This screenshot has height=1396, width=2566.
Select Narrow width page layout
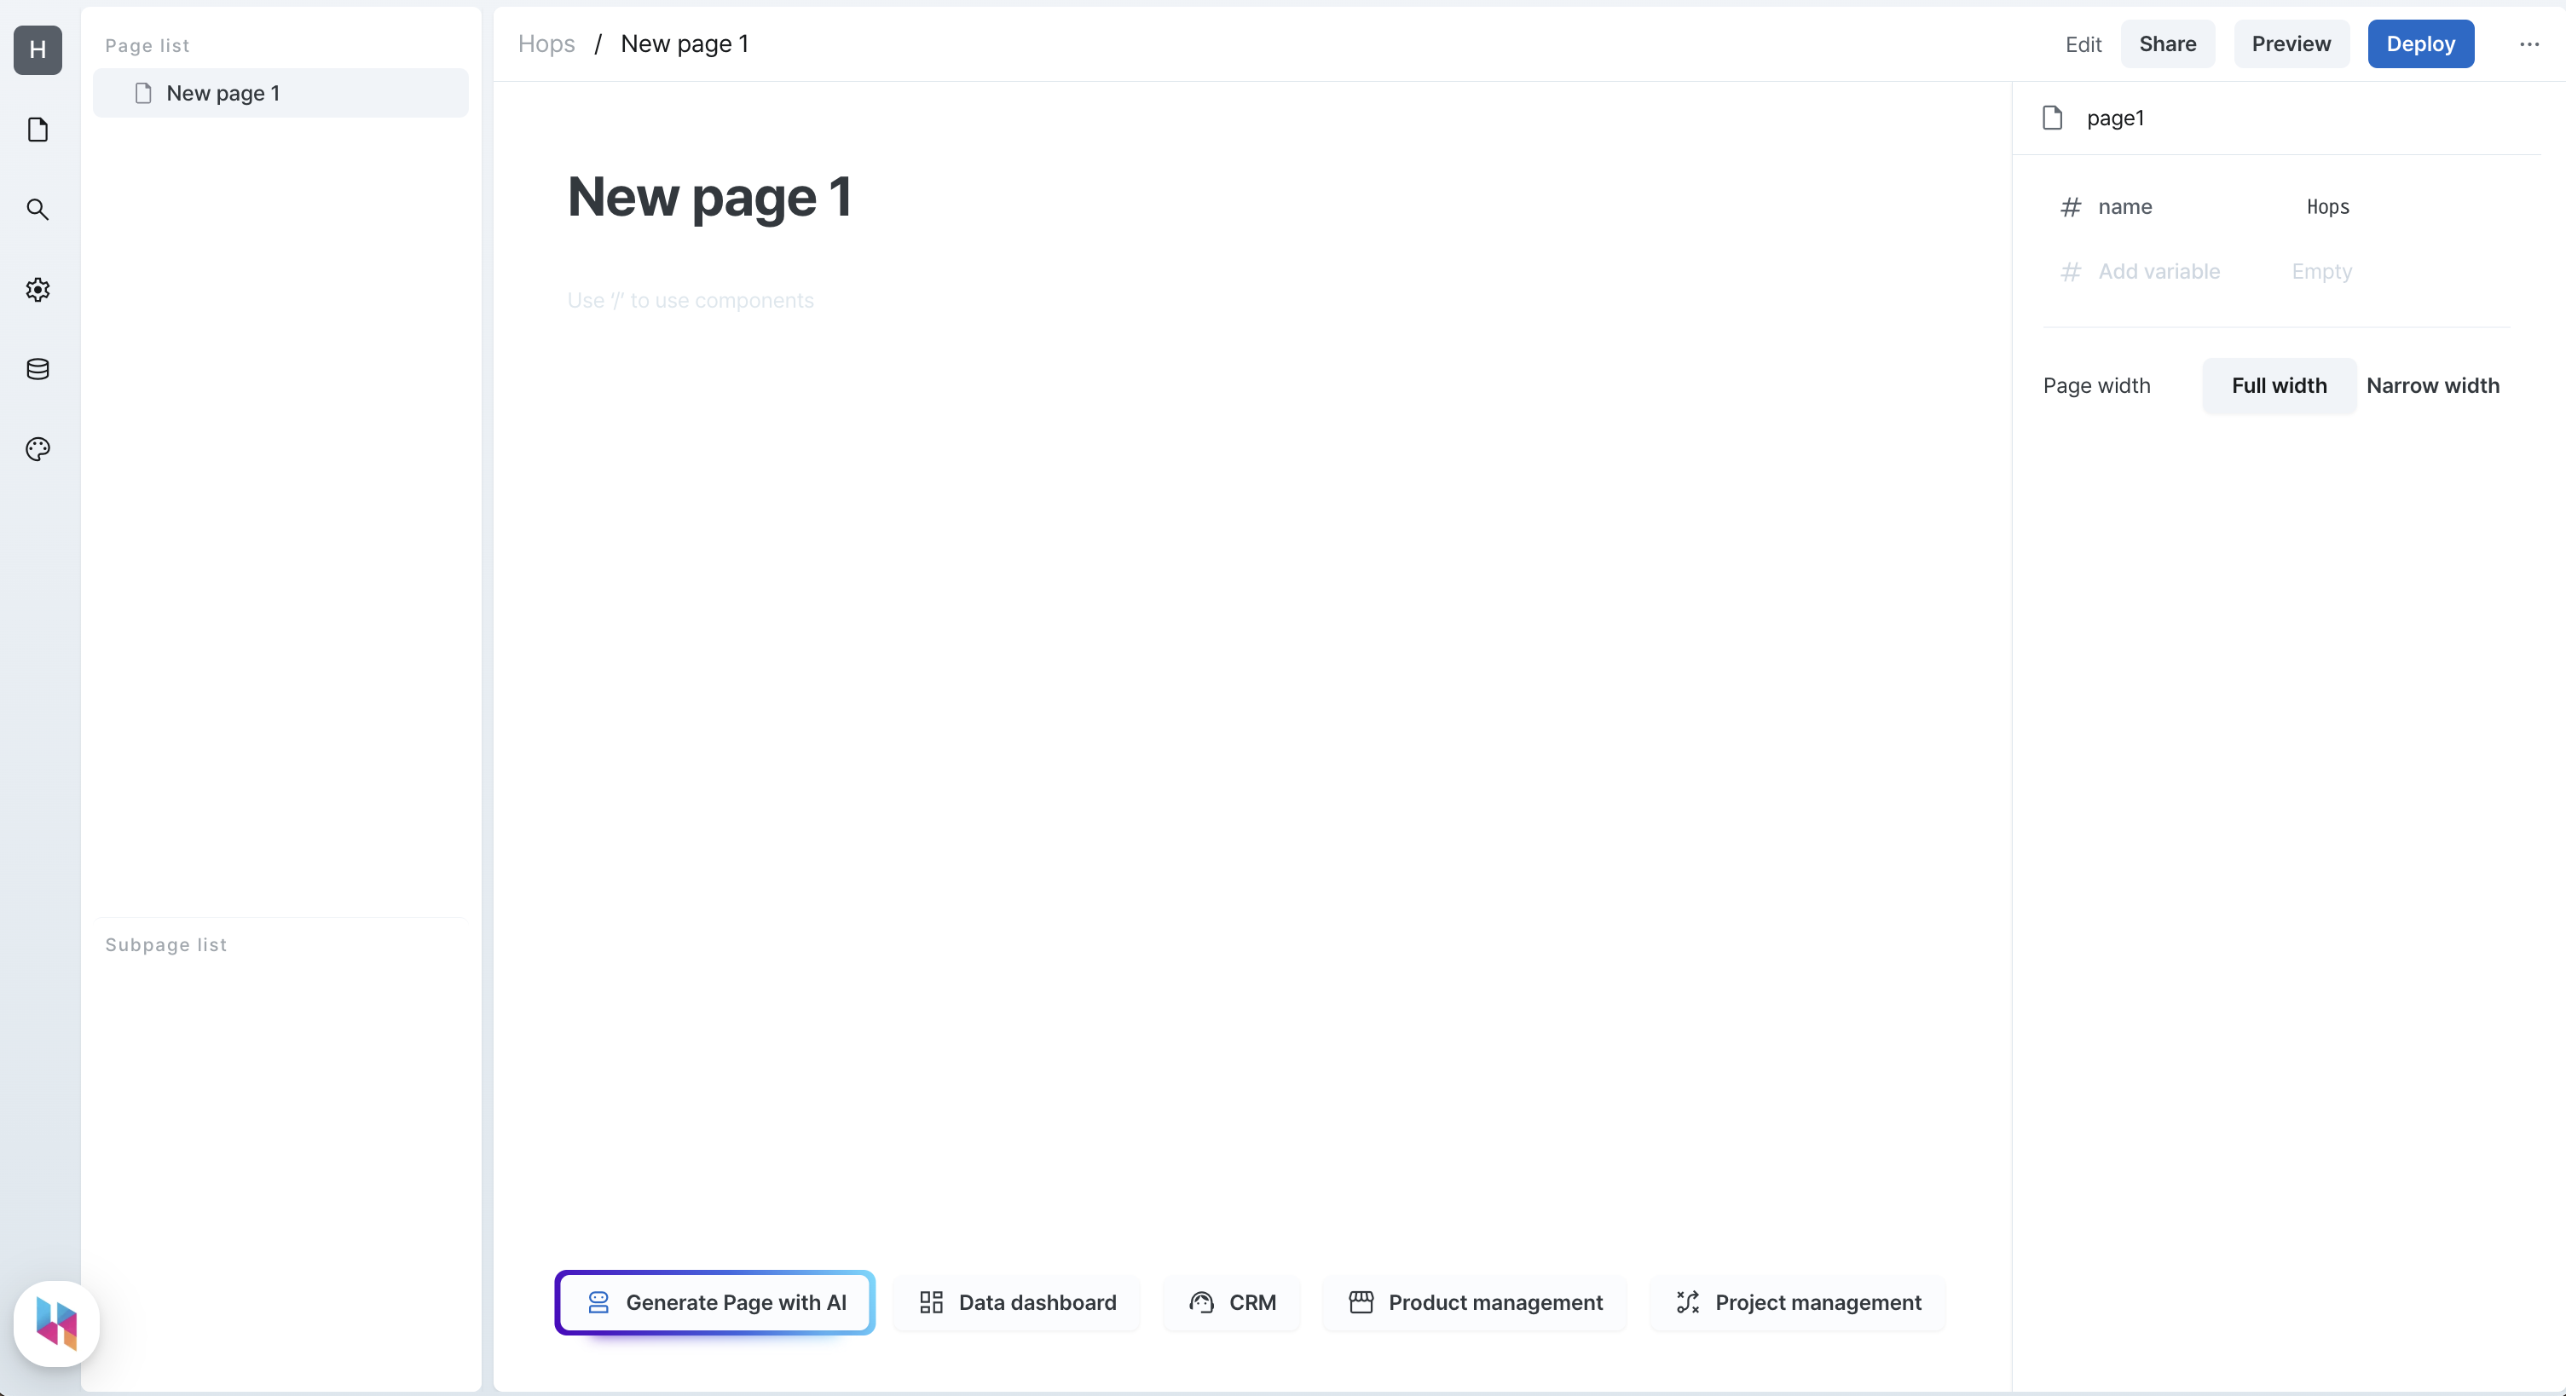click(x=2432, y=385)
